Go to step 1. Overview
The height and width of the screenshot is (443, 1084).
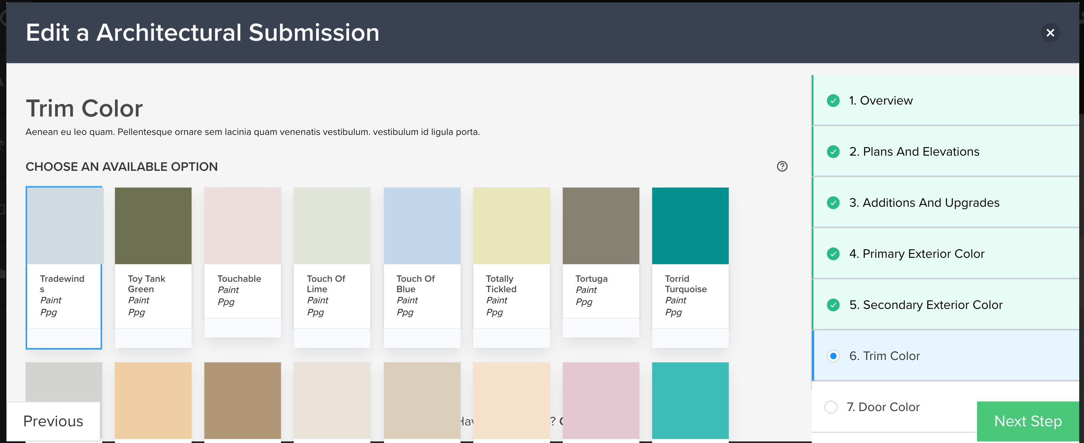point(880,101)
